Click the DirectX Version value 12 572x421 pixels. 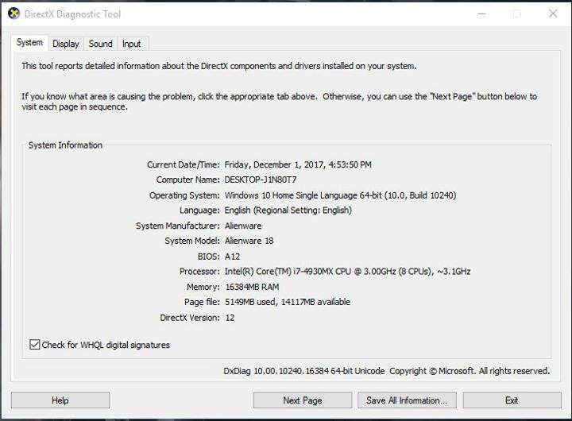pos(230,318)
